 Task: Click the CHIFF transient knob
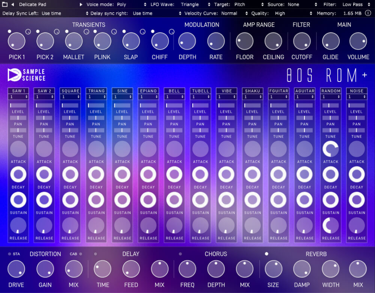tap(160, 41)
